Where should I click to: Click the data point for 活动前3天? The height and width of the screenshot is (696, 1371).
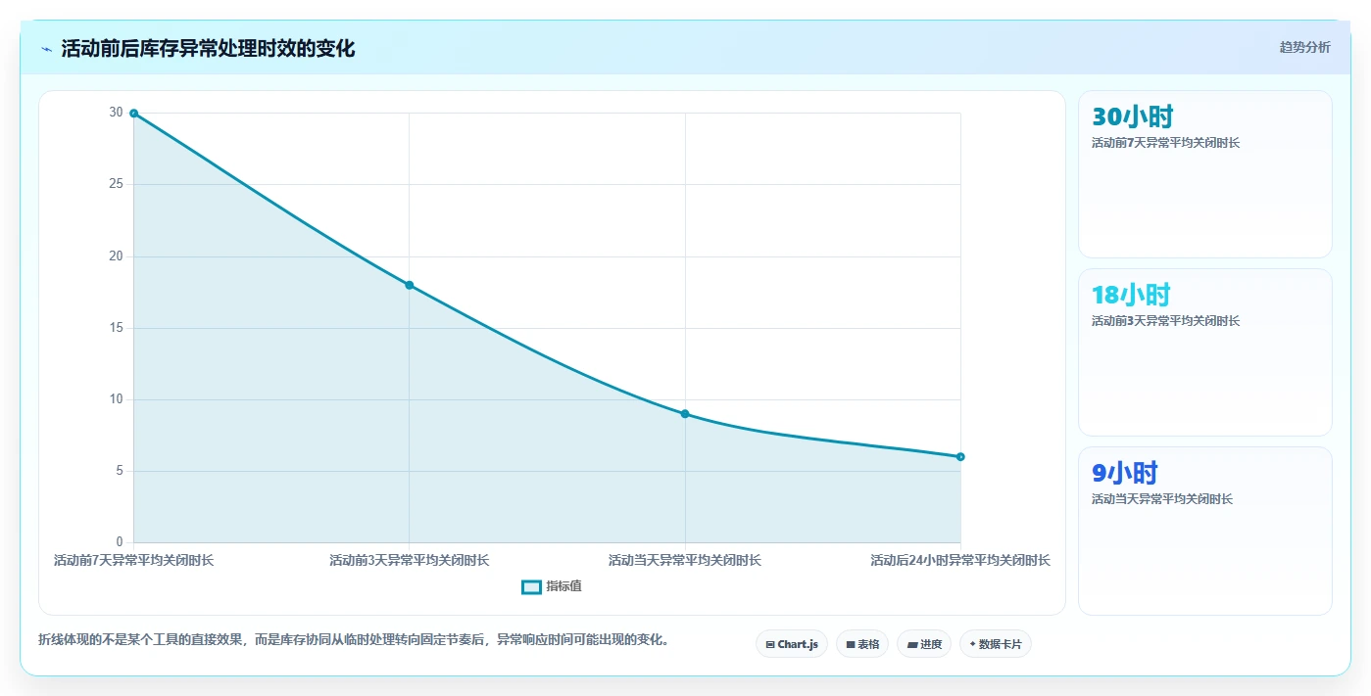(410, 285)
